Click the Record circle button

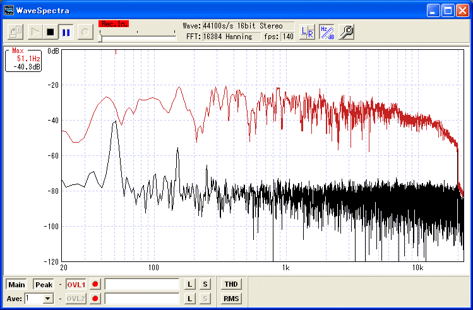(x=85, y=32)
